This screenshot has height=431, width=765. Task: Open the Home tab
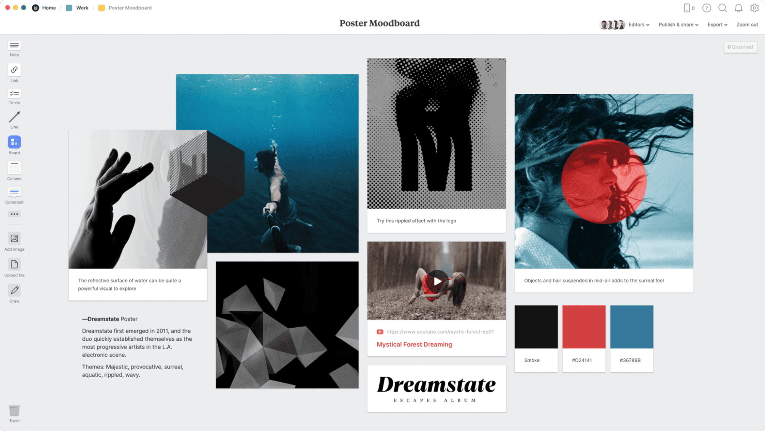tap(48, 7)
